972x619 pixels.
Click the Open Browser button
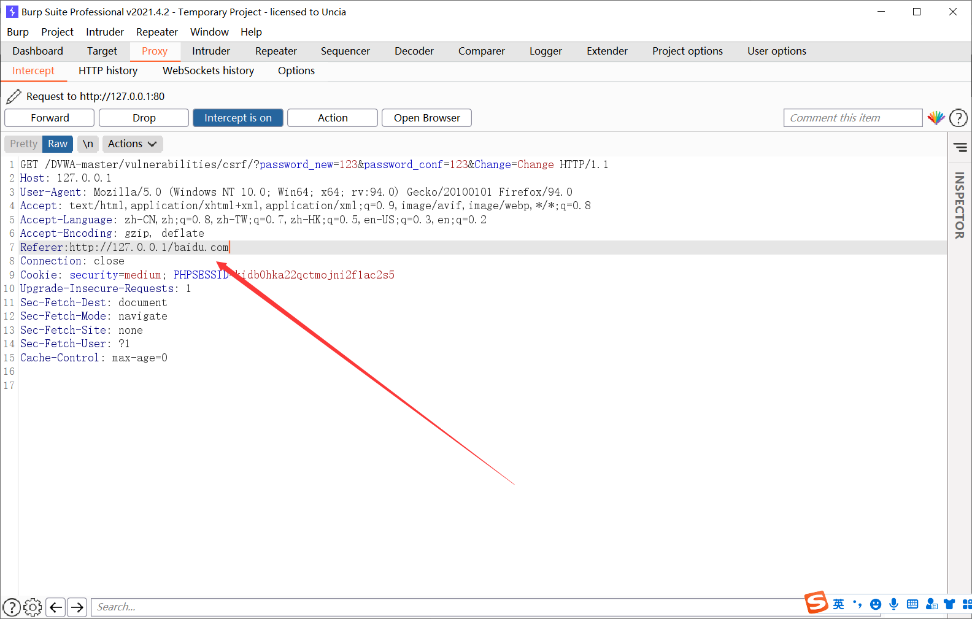427,118
